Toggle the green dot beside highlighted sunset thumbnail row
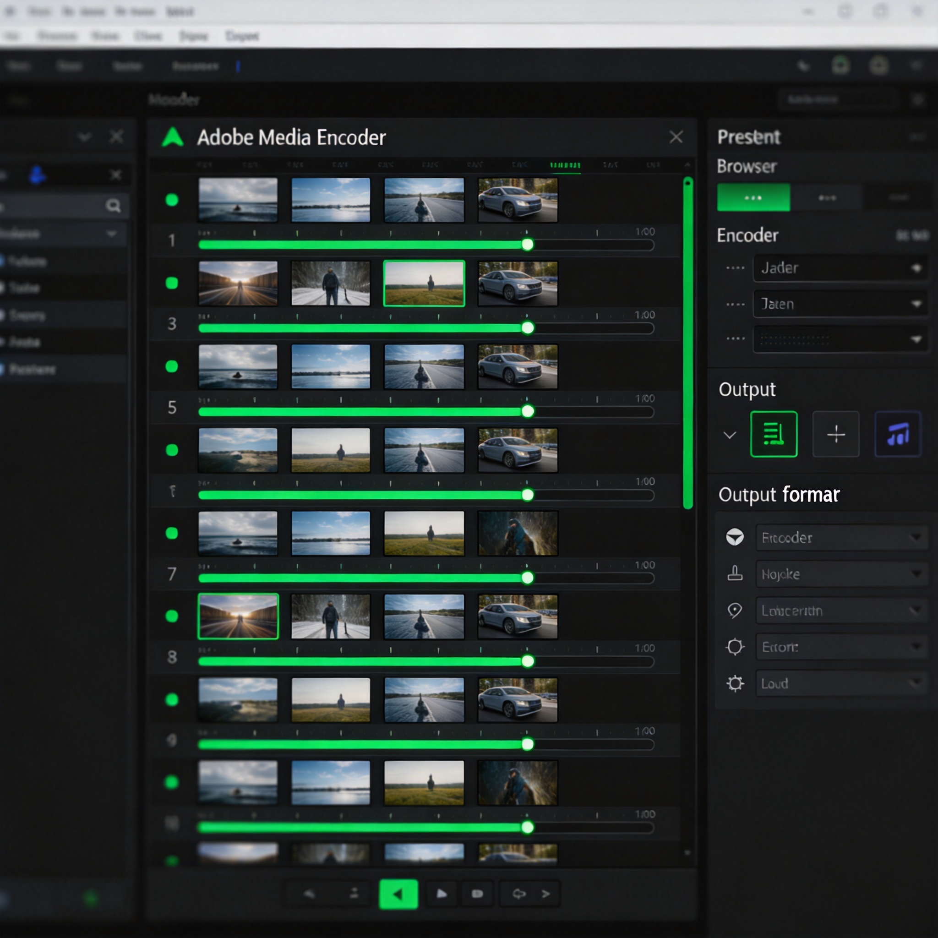Screen dimensions: 938x938 (x=171, y=616)
